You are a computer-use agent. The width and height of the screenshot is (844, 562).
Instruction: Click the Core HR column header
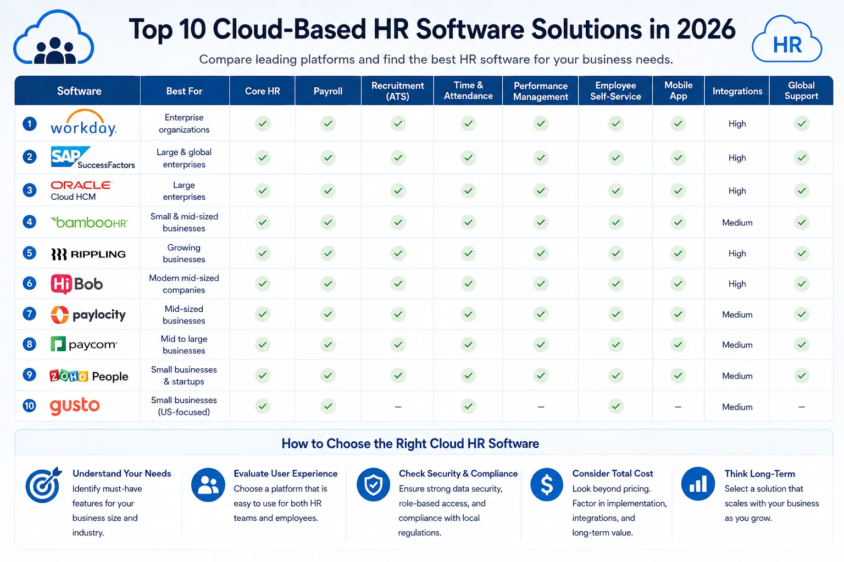click(262, 91)
